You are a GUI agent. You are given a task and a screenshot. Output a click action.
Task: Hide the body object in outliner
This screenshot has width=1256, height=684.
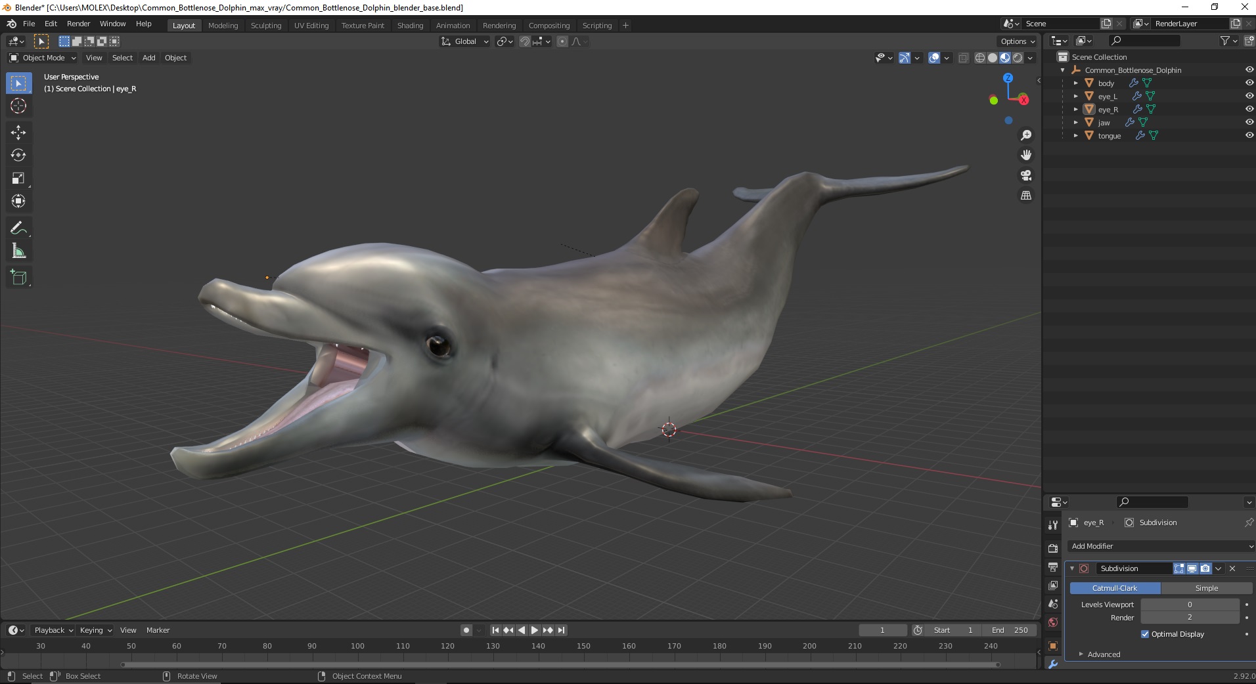click(x=1249, y=83)
